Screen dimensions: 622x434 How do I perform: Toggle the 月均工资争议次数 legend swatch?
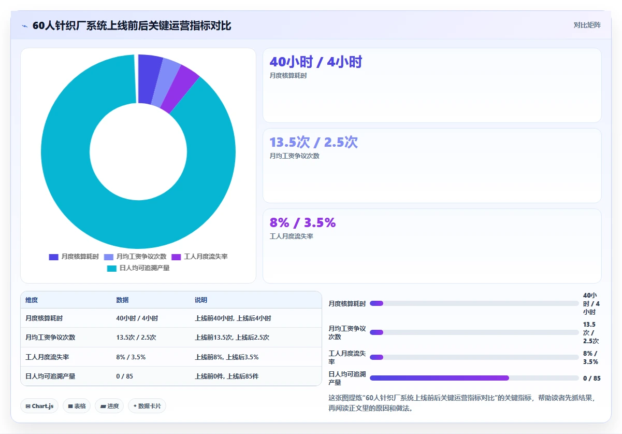[109, 257]
